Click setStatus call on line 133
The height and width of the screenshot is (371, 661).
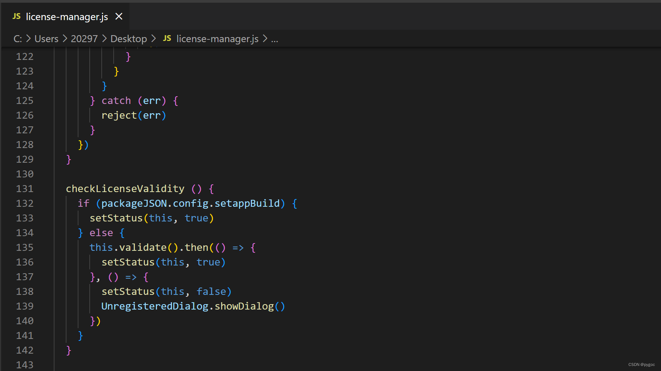(116, 218)
